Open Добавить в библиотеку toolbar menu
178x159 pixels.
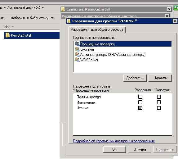pyautogui.click(x=30, y=18)
